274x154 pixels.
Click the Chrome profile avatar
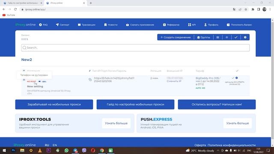tap(265, 9)
